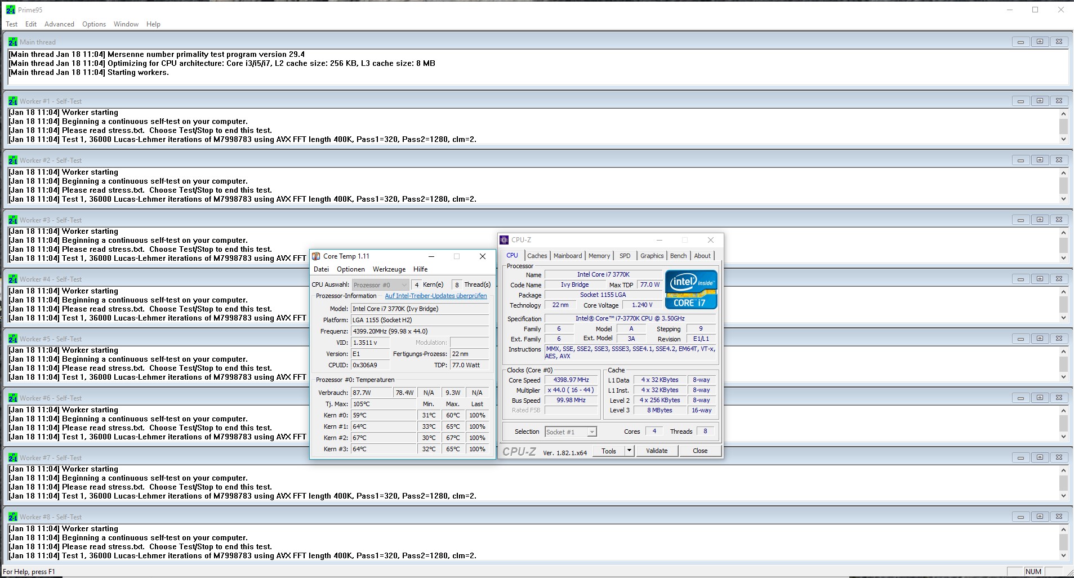Viewport: 1074px width, 578px height.
Task: Click the CPU-Z Tools button
Action: click(609, 451)
